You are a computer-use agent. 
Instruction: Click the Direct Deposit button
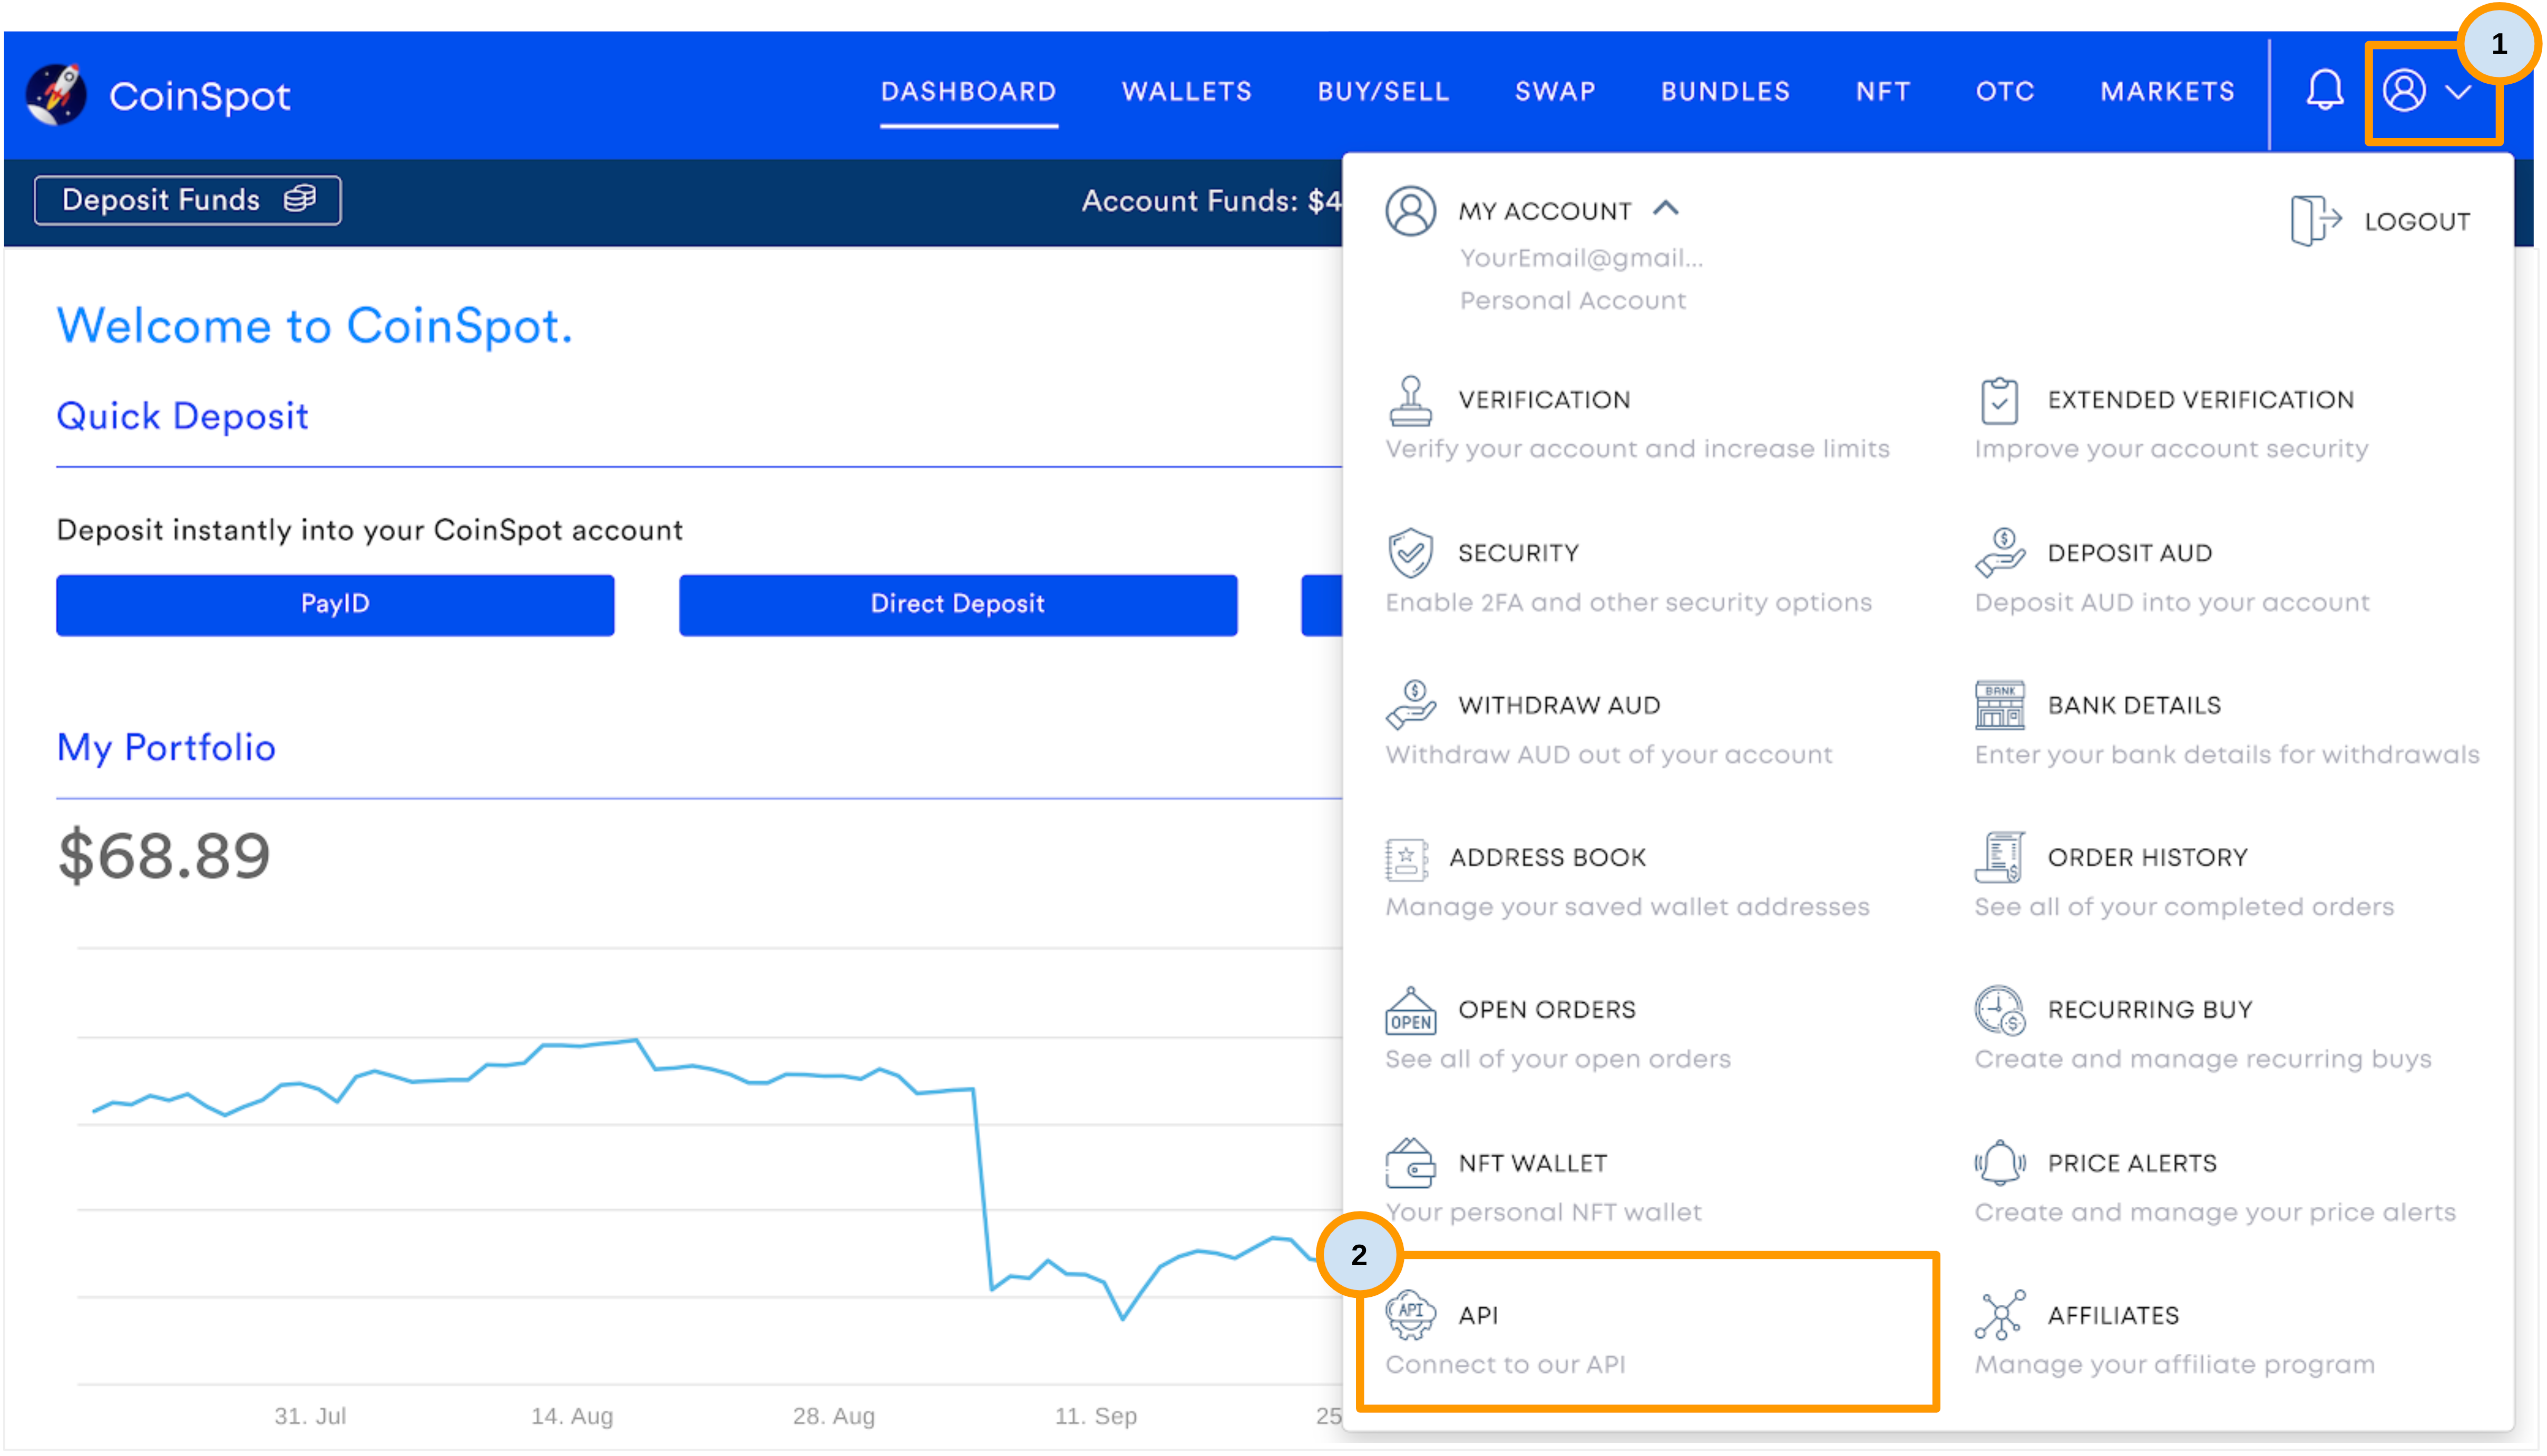[x=957, y=604]
